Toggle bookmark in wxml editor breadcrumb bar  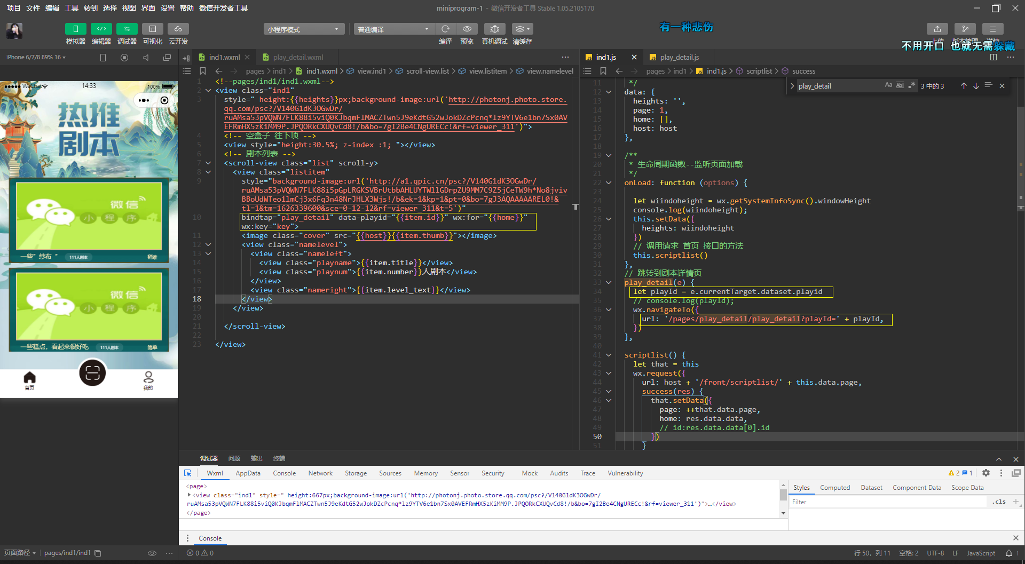[x=203, y=71]
